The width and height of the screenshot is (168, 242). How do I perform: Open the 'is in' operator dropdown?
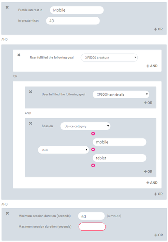[x=63, y=150]
